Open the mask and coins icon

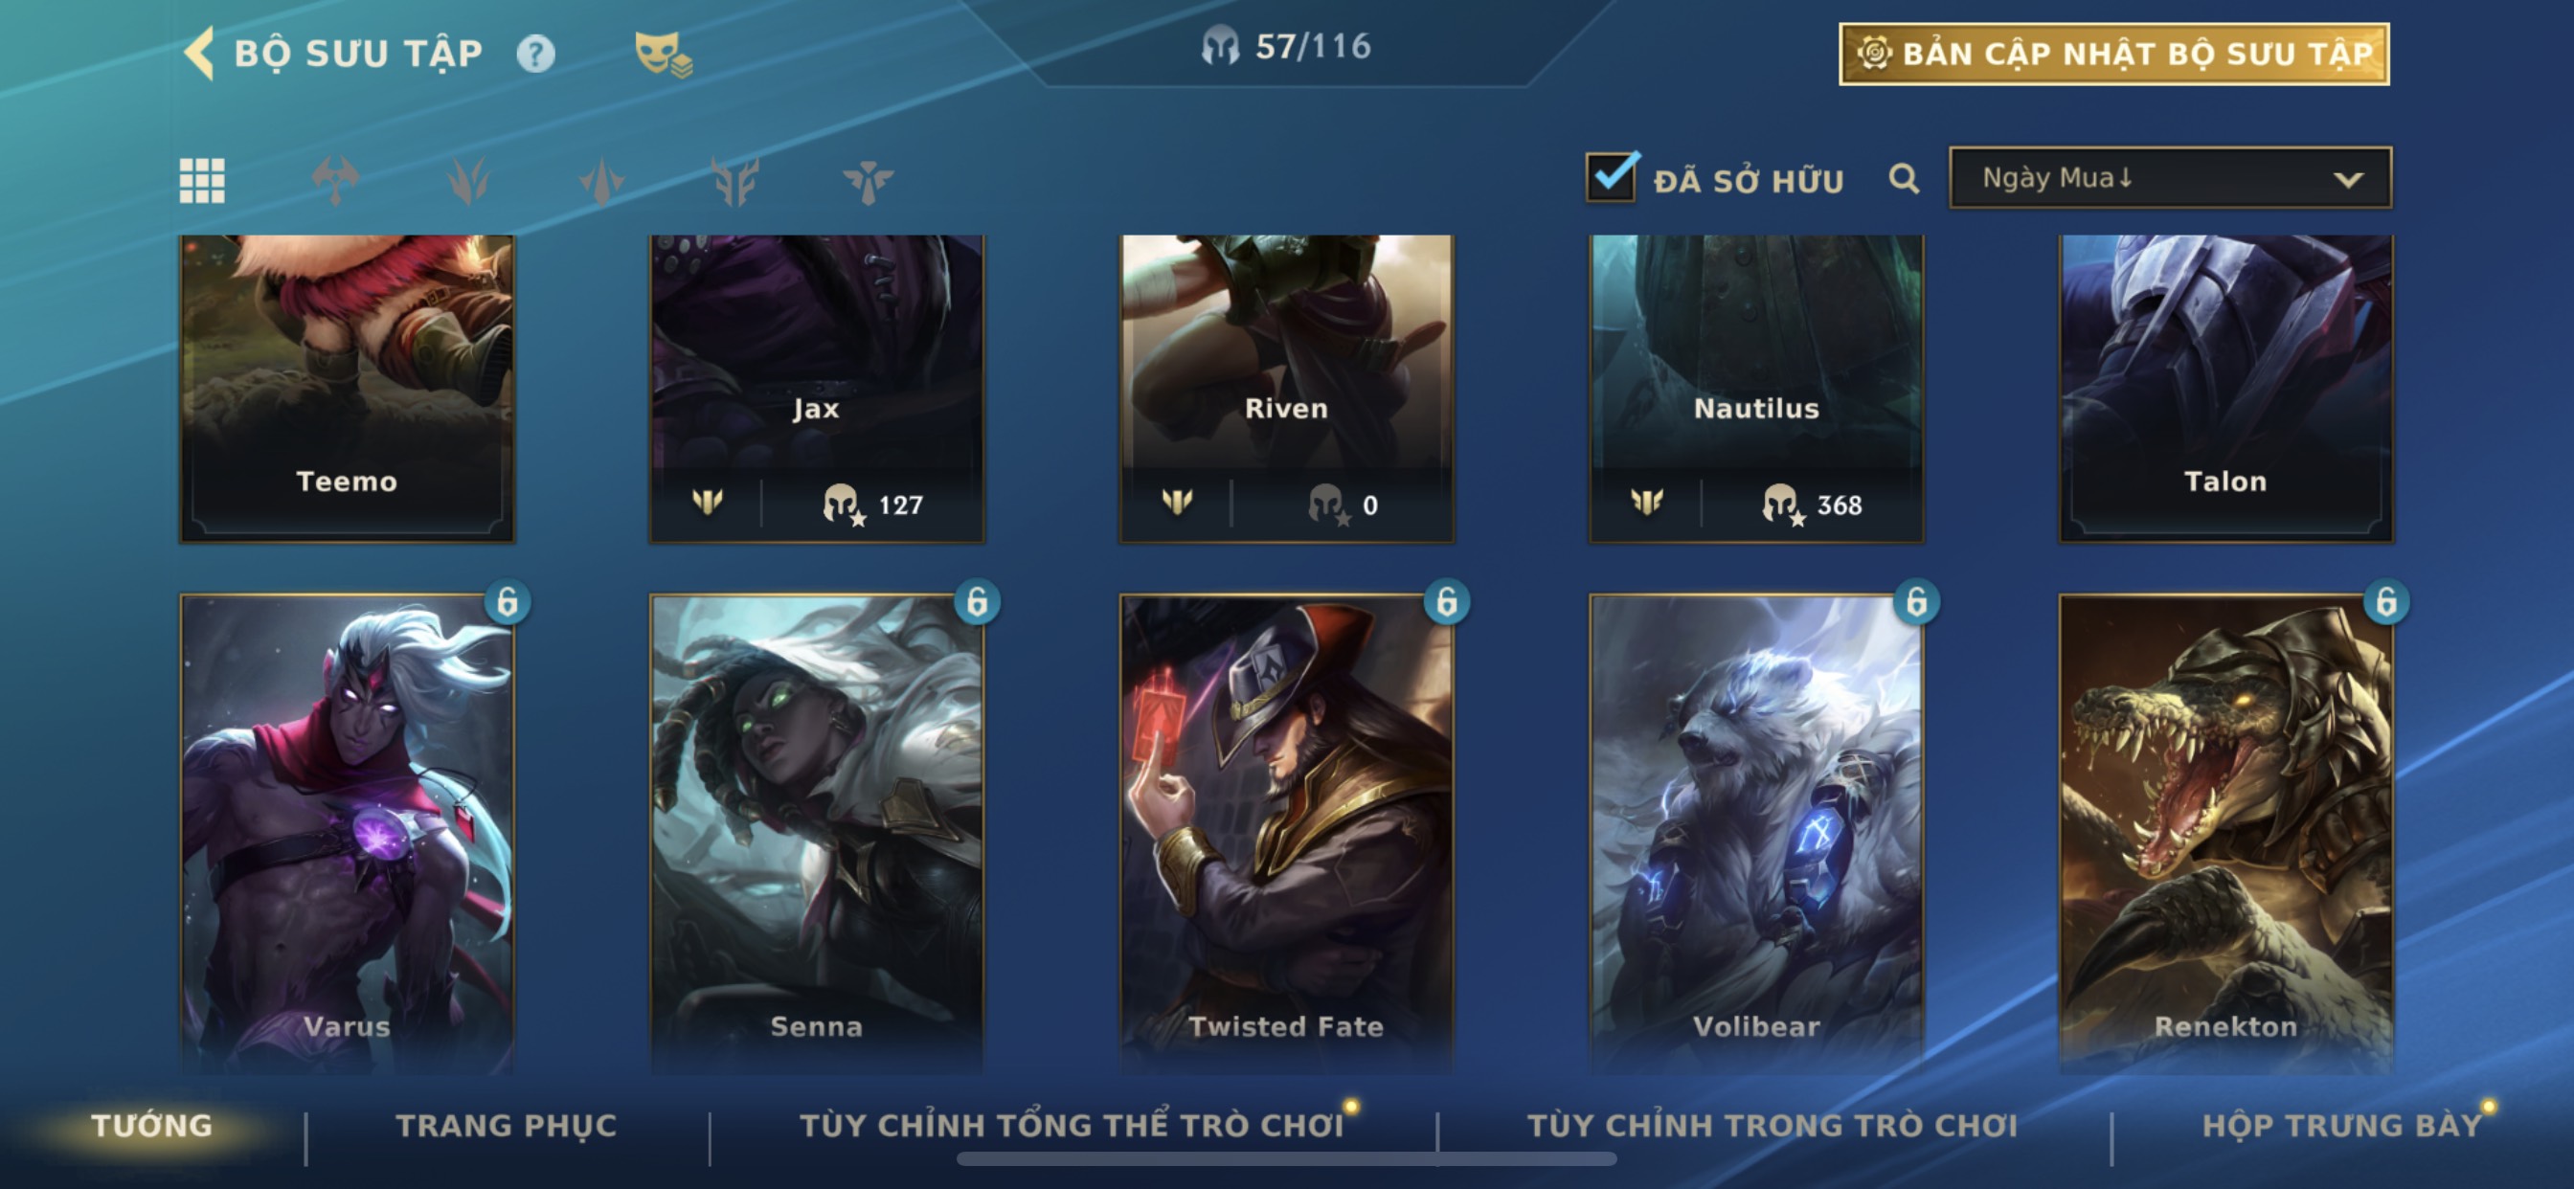(x=664, y=54)
